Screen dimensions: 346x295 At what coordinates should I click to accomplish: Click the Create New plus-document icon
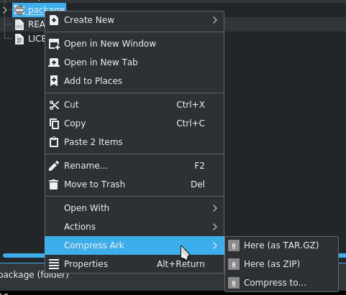point(54,20)
